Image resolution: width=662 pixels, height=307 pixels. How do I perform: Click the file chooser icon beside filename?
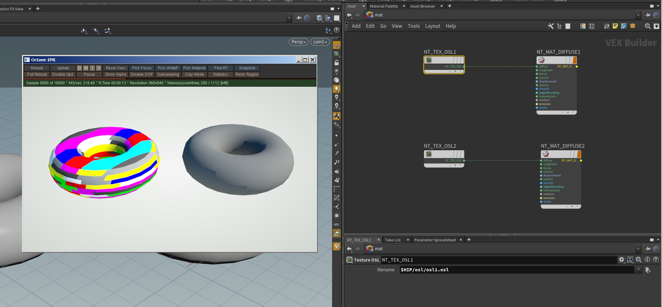point(648,270)
